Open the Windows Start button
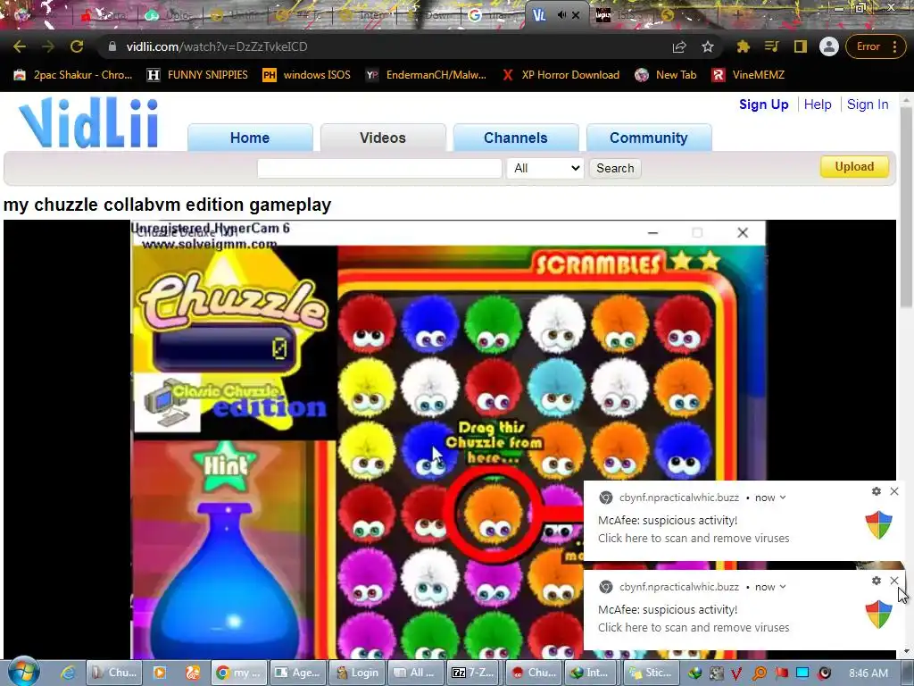914x686 pixels. click(24, 672)
